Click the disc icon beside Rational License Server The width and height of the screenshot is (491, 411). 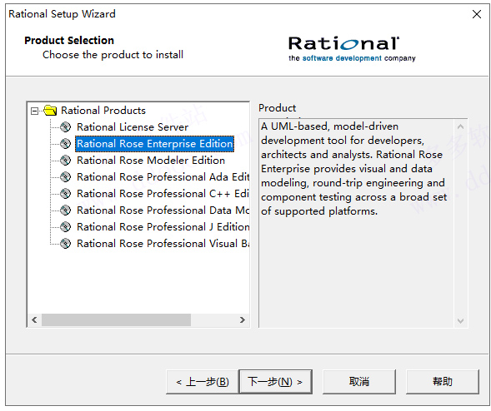[x=66, y=127]
